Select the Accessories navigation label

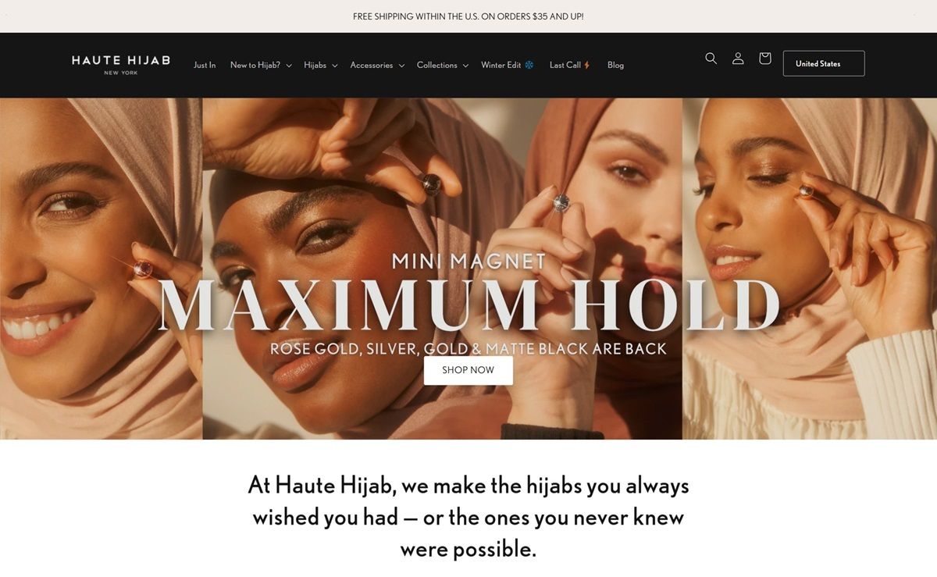(x=372, y=65)
